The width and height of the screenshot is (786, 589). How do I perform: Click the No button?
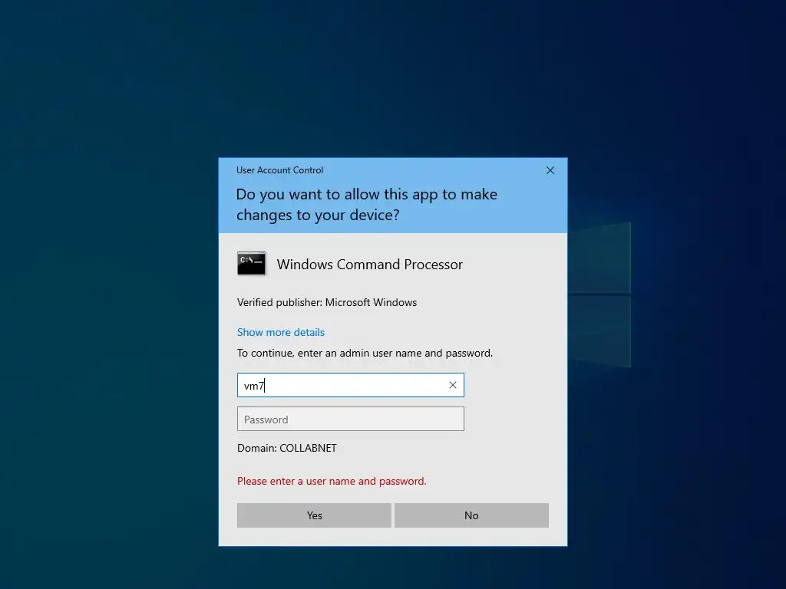[x=471, y=515]
